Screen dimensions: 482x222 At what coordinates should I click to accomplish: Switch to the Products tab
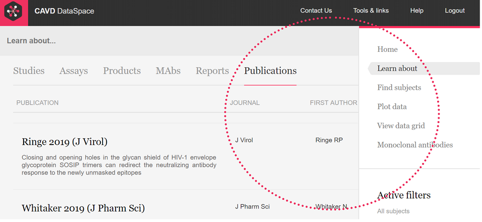[122, 71]
